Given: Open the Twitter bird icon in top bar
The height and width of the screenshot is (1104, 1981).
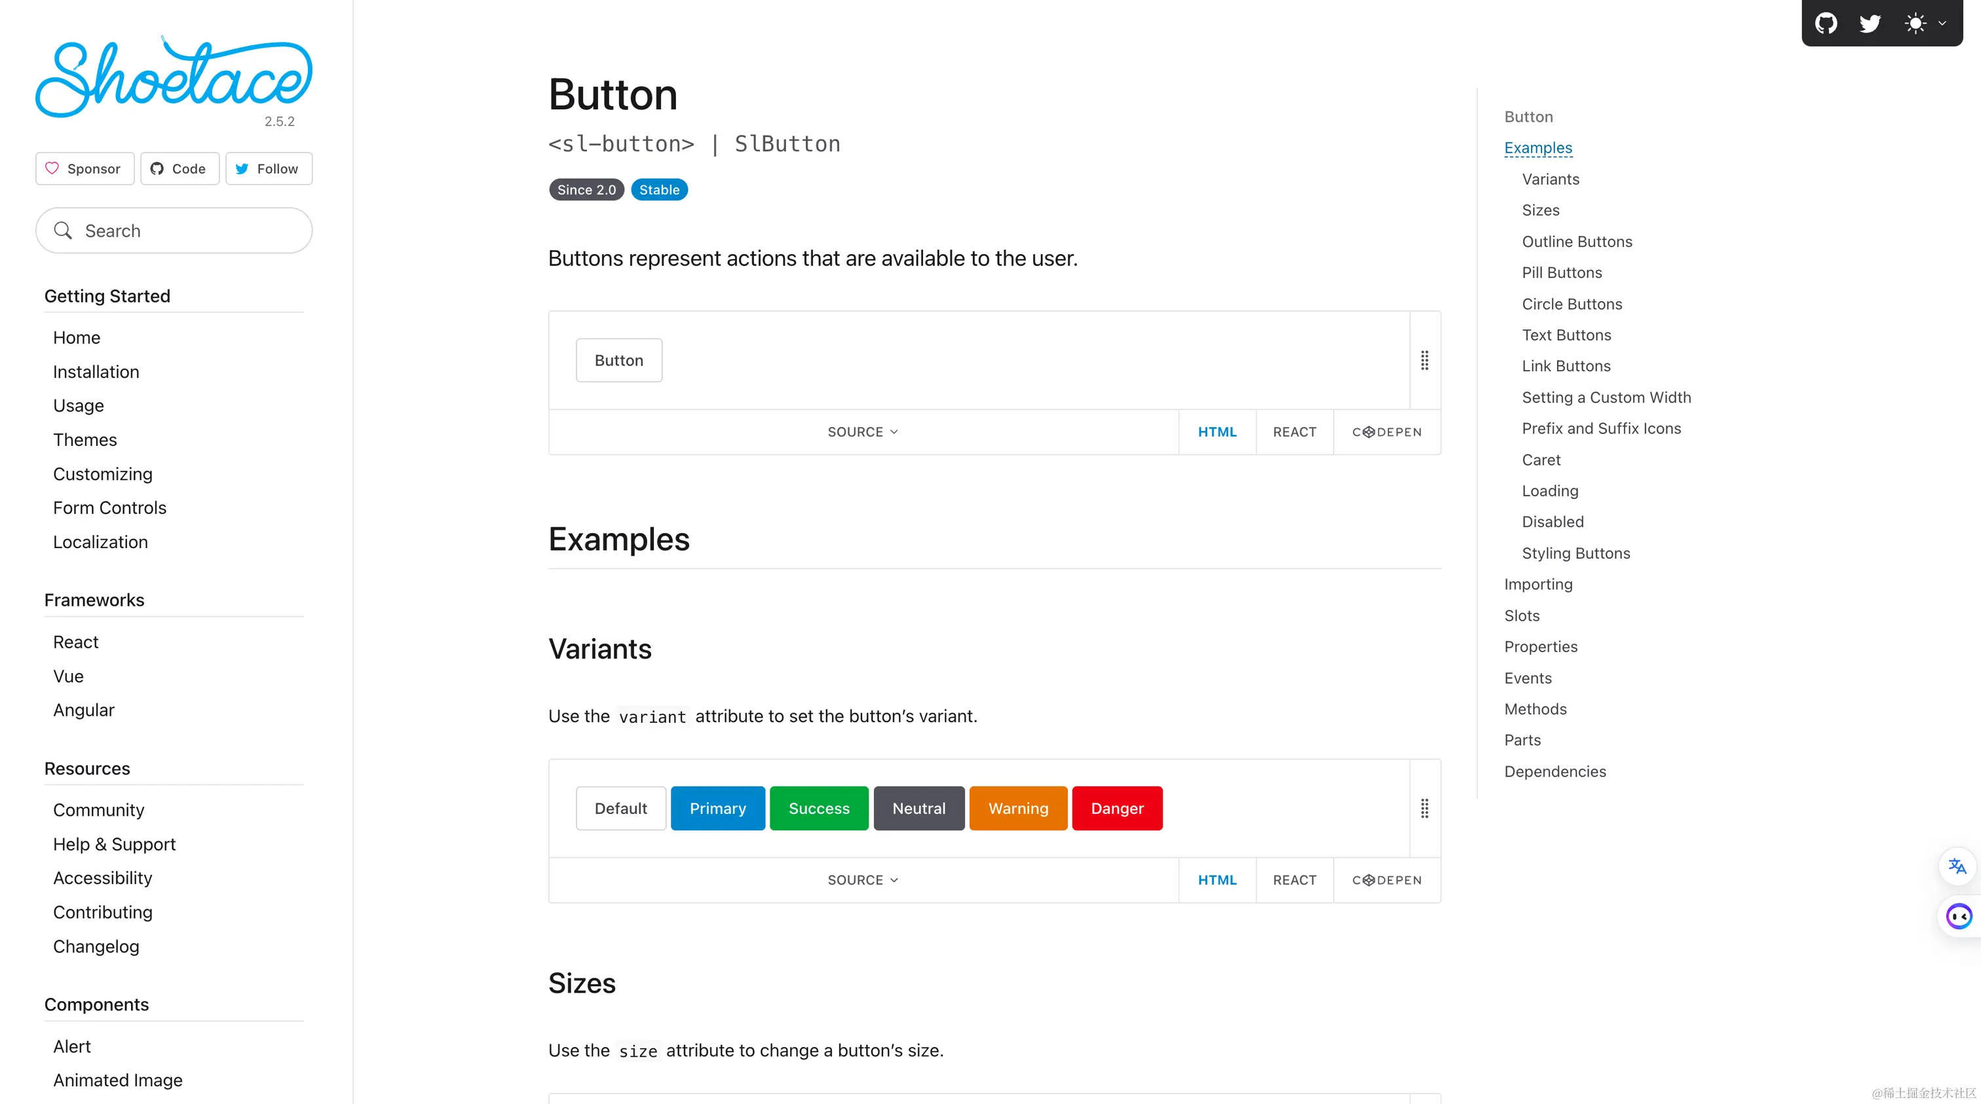Looking at the screenshot, I should point(1870,23).
